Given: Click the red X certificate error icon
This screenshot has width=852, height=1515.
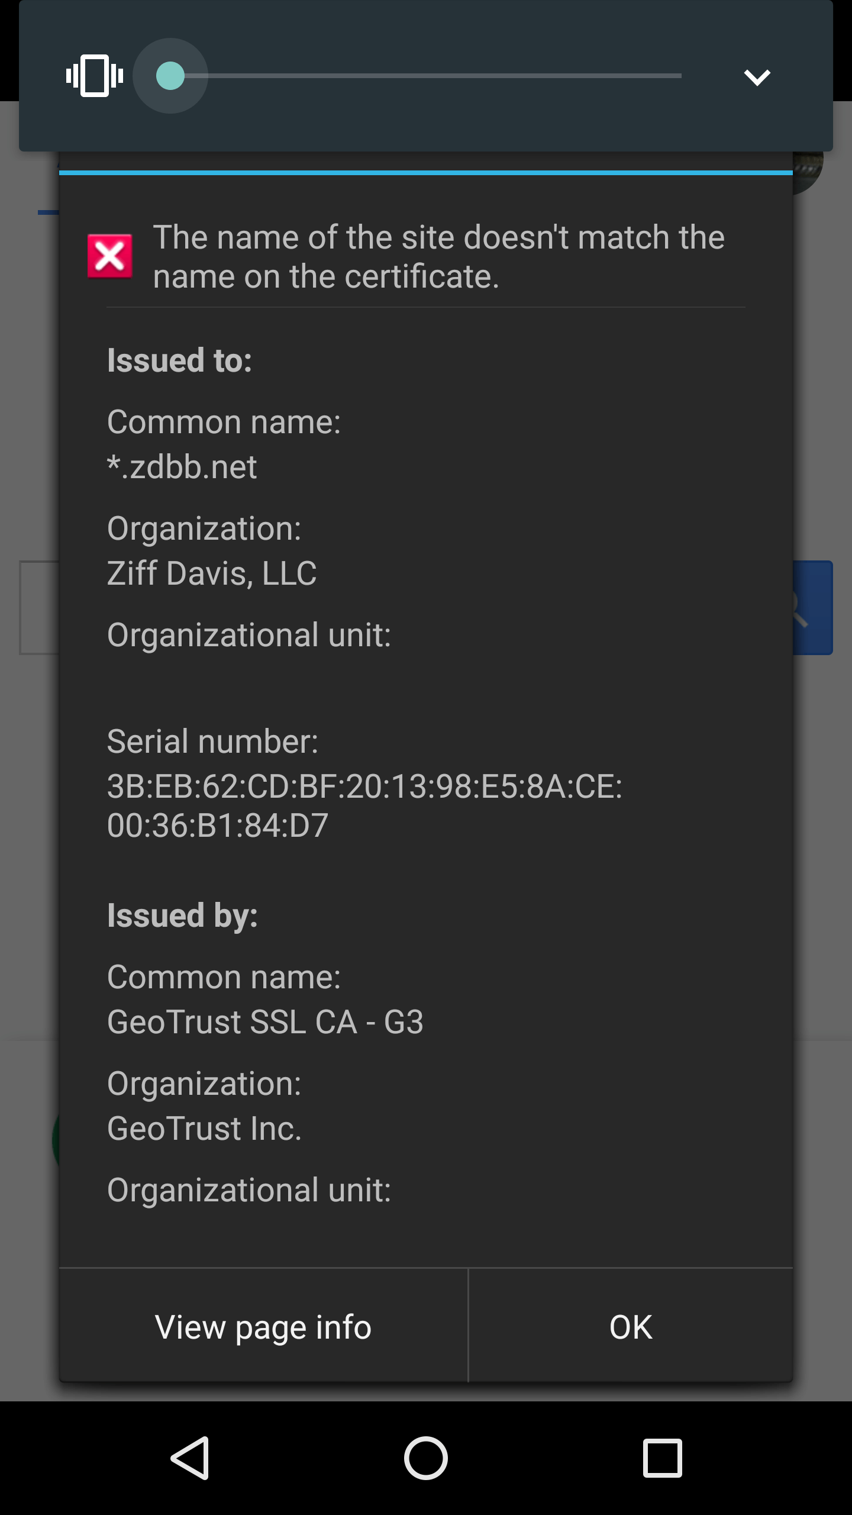Looking at the screenshot, I should point(109,256).
